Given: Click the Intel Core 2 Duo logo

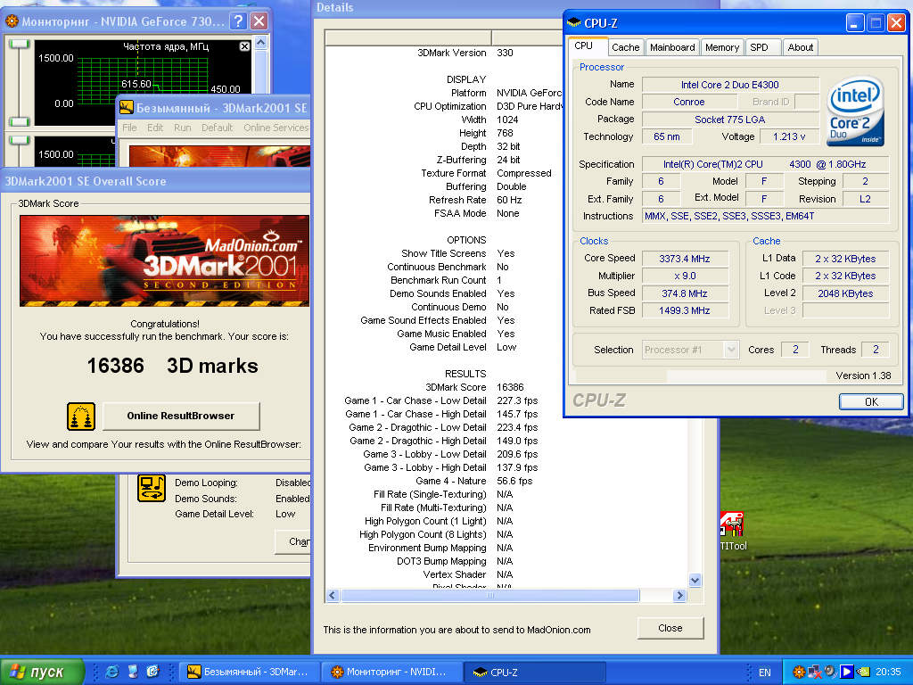Looking at the screenshot, I should coord(855,111).
